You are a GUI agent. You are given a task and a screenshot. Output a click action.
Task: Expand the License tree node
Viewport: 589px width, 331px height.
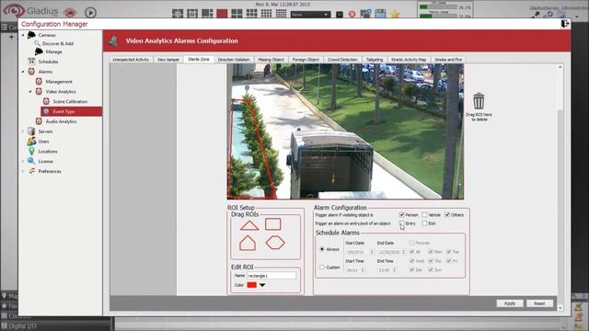pyautogui.click(x=23, y=162)
